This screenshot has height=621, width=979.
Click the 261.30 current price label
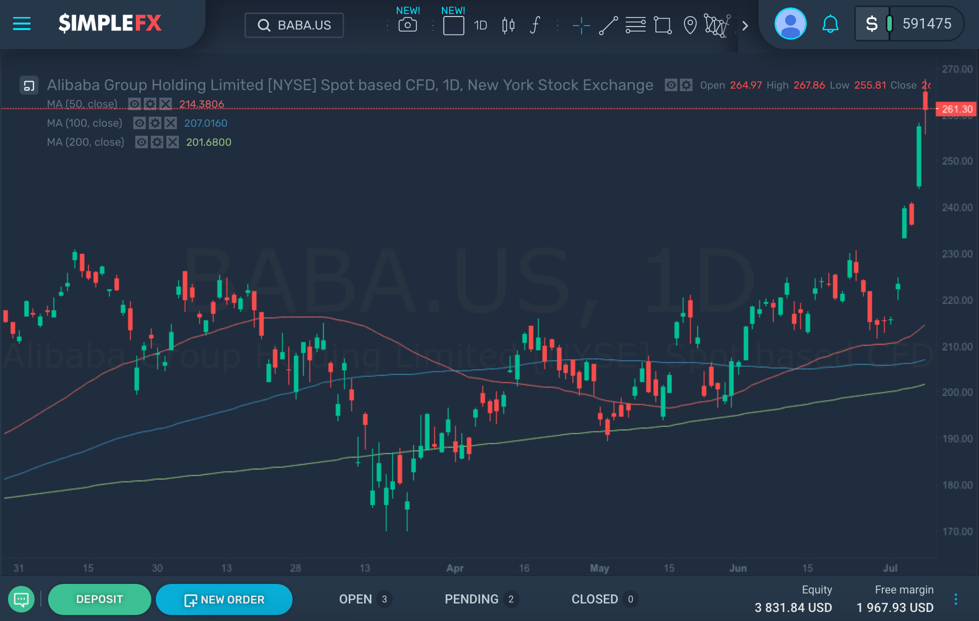(x=957, y=109)
